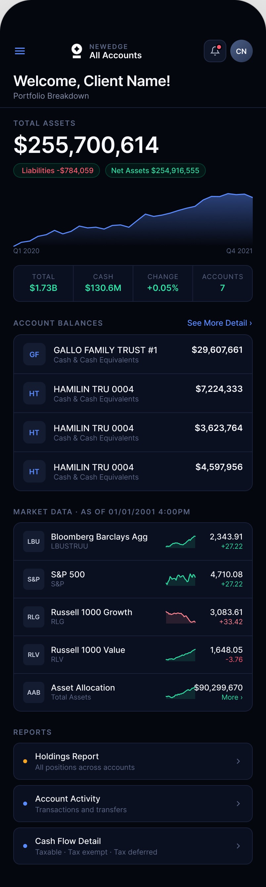Click the Net Assets $254,916,555 pill
The image size is (266, 887).
pyautogui.click(x=155, y=170)
